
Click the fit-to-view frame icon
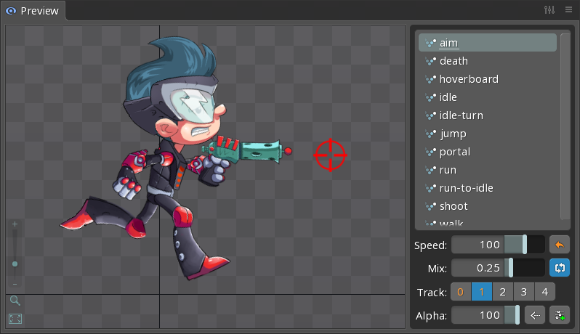(15, 319)
